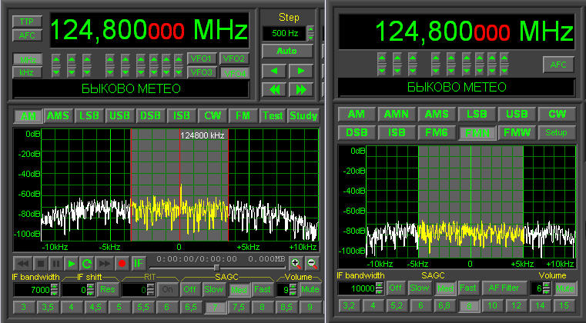
Task: Open the Test mode button
Action: coord(273,116)
